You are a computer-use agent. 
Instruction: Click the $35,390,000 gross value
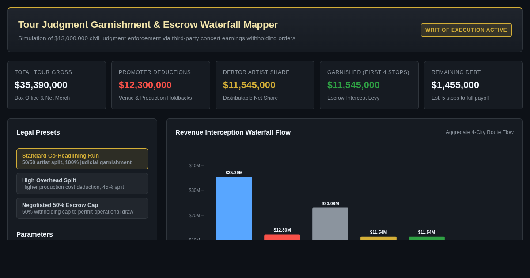(41, 85)
